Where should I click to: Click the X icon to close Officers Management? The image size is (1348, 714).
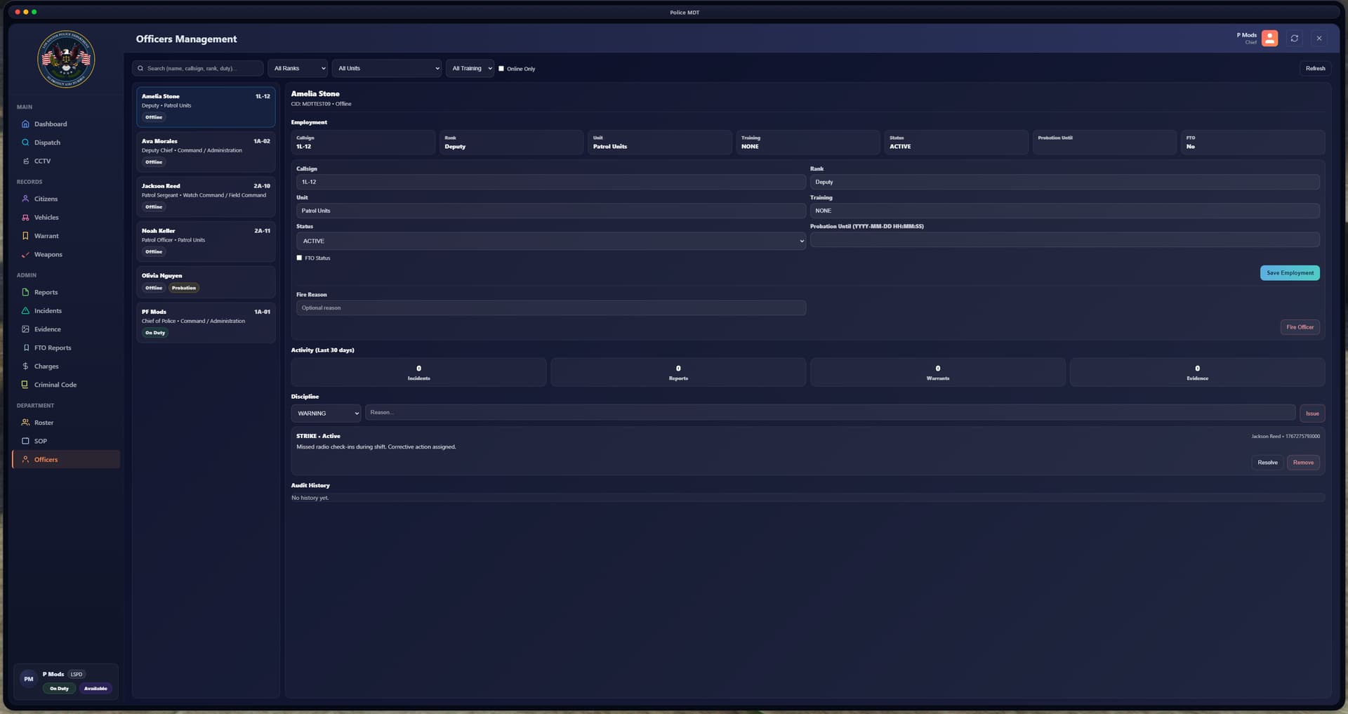[x=1319, y=39]
